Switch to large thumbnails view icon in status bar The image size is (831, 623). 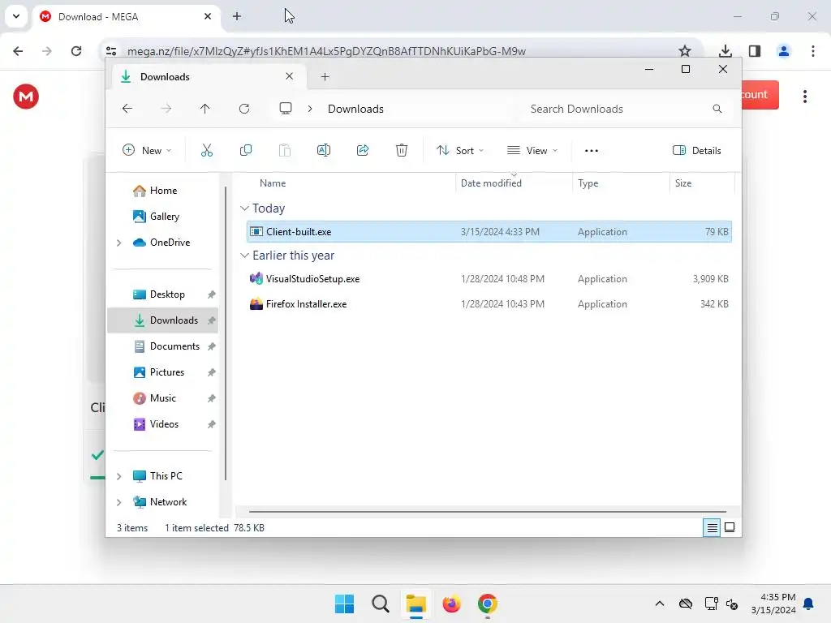tap(730, 527)
